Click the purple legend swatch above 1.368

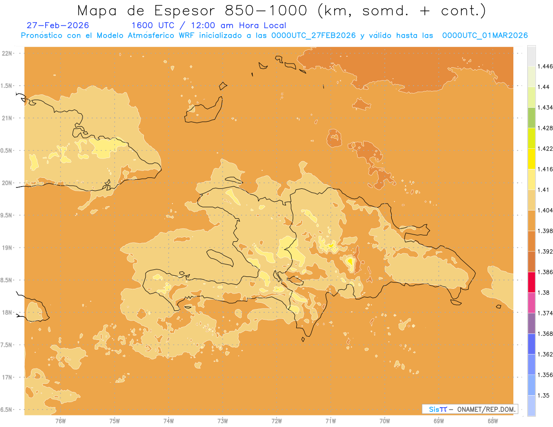pyautogui.click(x=531, y=323)
